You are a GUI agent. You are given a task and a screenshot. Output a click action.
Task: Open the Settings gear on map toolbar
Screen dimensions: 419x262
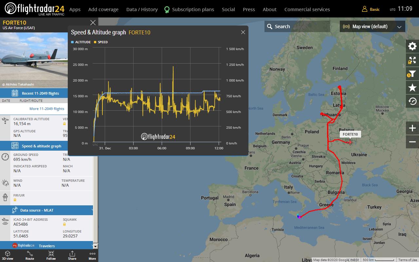(x=412, y=46)
